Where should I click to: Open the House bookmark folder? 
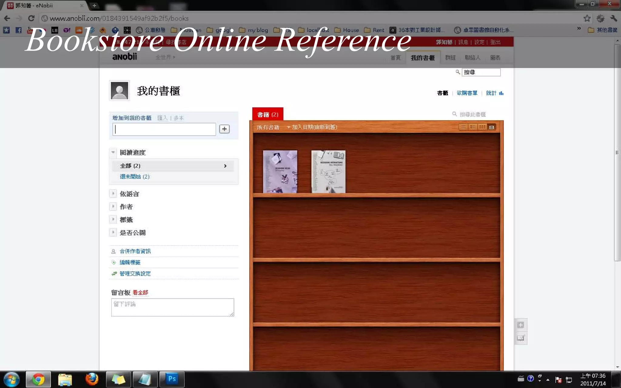click(347, 30)
